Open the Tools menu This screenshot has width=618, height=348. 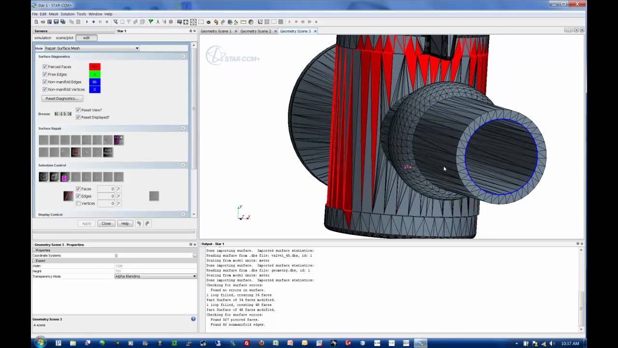[x=81, y=14]
